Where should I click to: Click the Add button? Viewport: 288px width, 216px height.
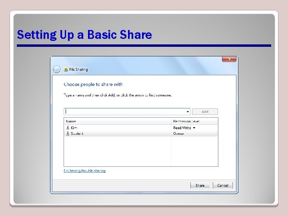[x=205, y=112]
